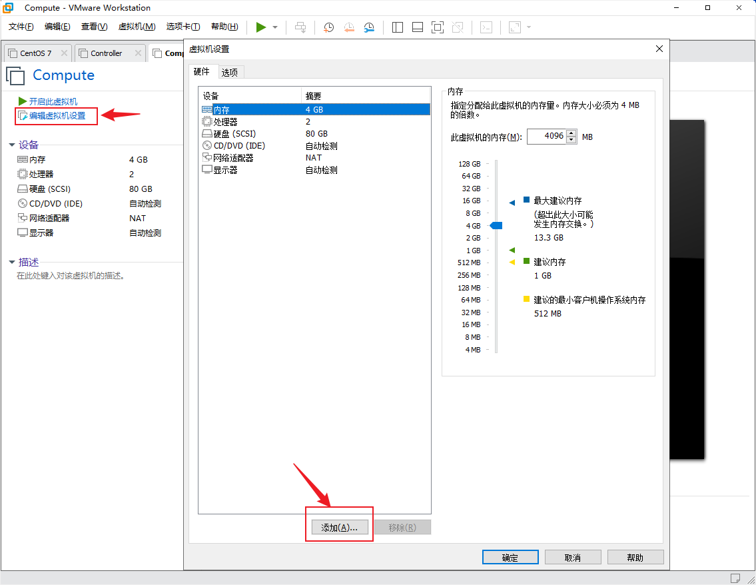Click 128 GB label on memory scale
Viewport: 756px width, 585px height.
(x=469, y=164)
